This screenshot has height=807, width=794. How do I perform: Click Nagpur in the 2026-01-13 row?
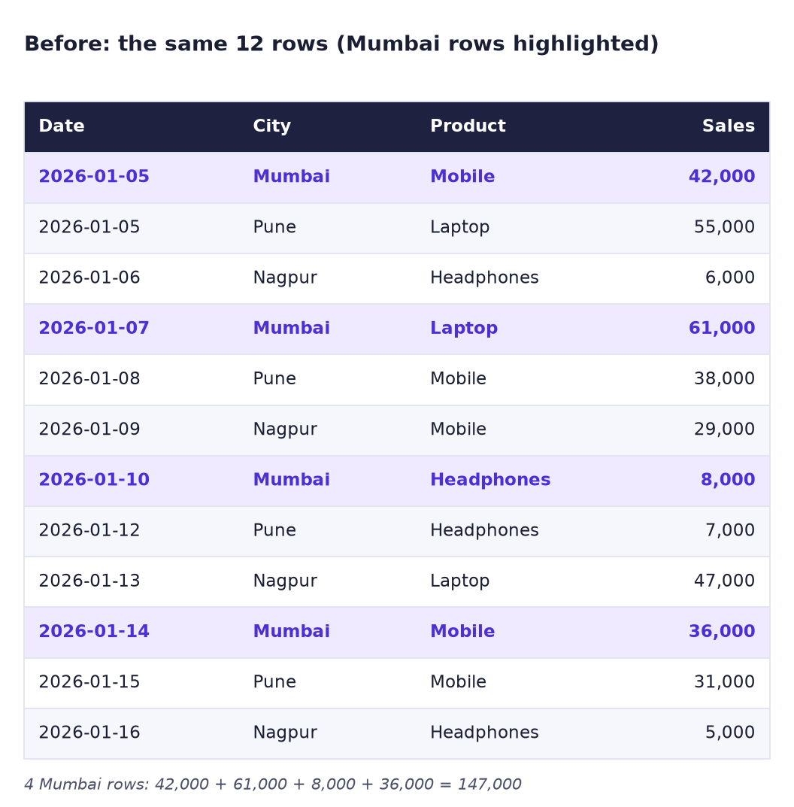point(284,581)
